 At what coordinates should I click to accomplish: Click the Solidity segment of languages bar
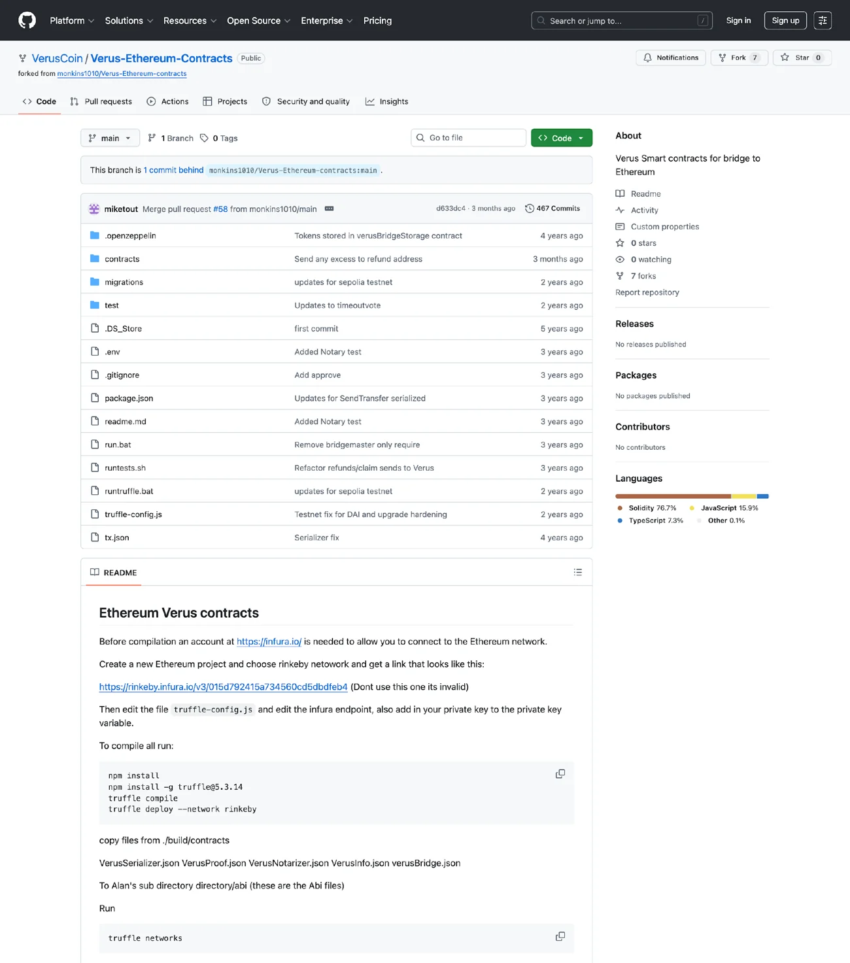(x=673, y=496)
